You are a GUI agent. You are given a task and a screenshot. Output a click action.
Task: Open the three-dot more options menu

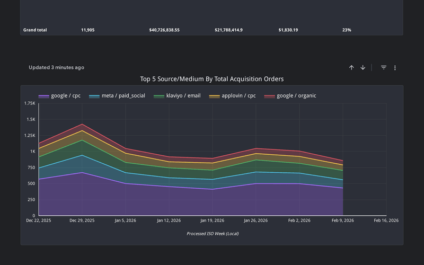point(395,68)
